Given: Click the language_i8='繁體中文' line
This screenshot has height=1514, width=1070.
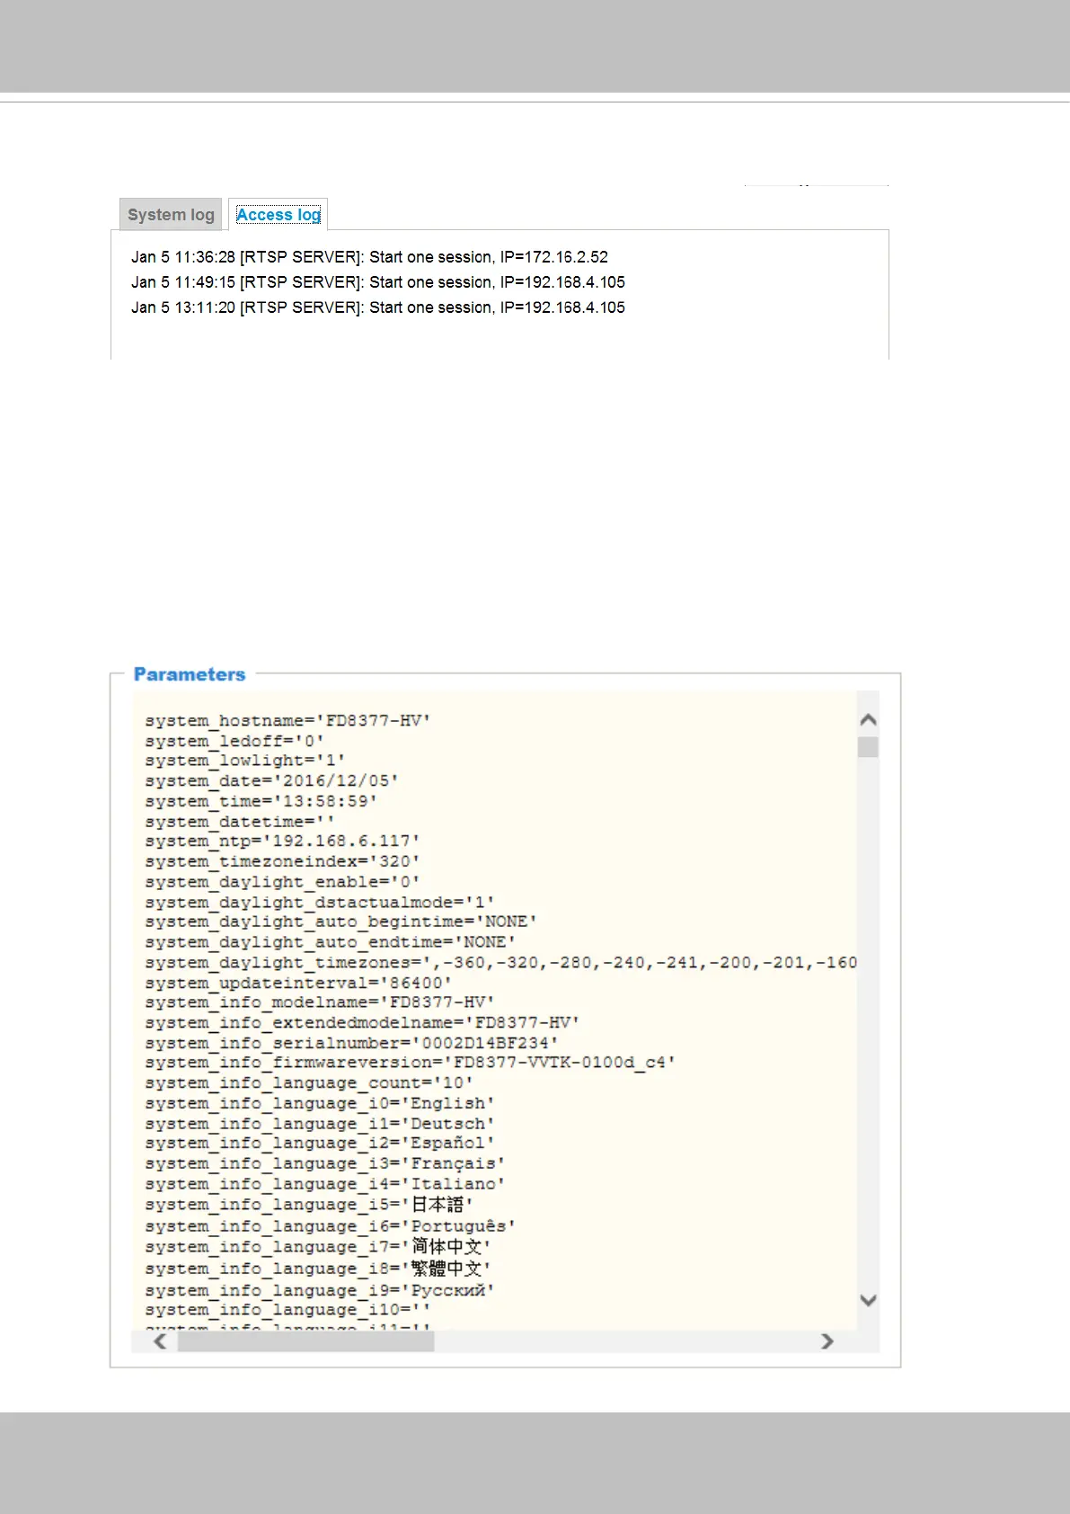Looking at the screenshot, I should pyautogui.click(x=318, y=1269).
